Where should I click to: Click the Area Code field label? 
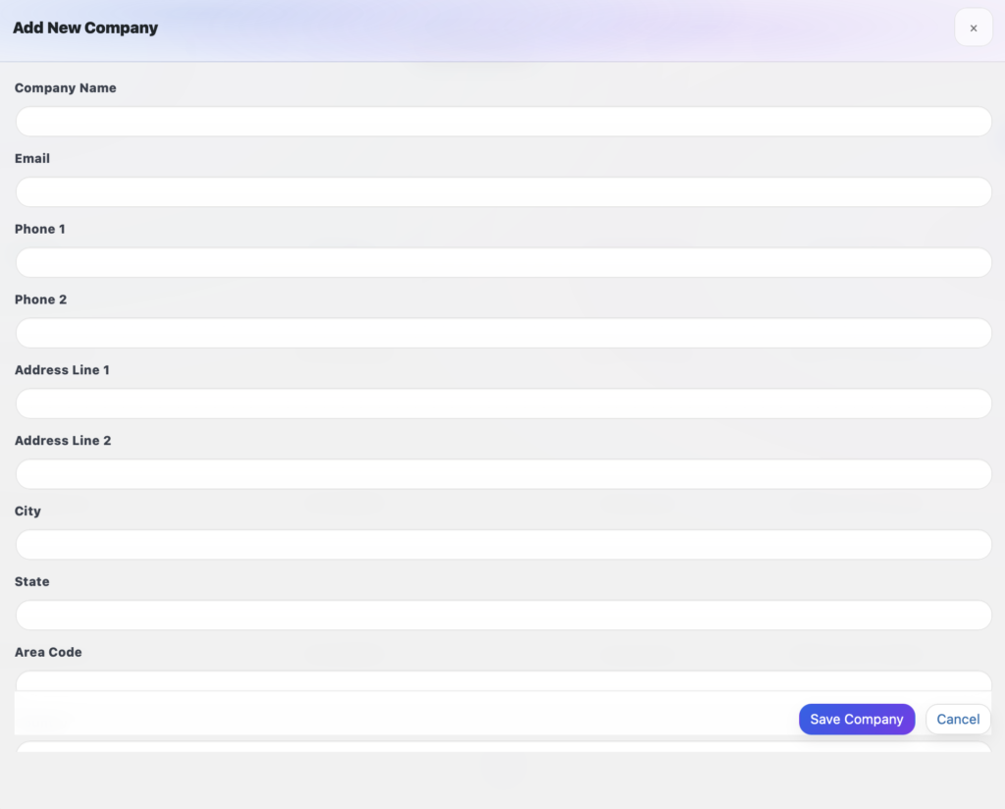coord(48,652)
